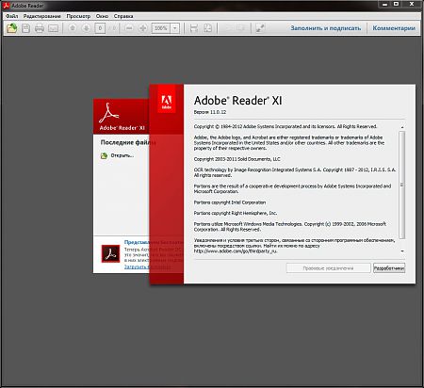Click the read mode expand icon
Screen dimensions: 424x388
260,28
